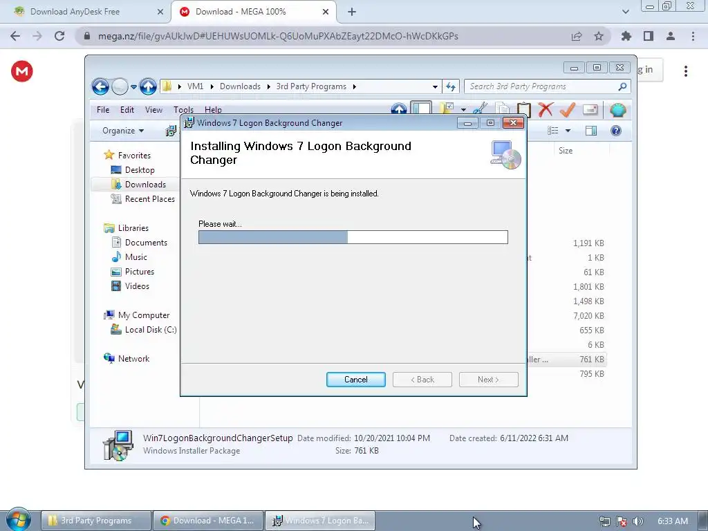The width and height of the screenshot is (708, 531).
Task: Go back in Explorer window
Action: [100, 86]
